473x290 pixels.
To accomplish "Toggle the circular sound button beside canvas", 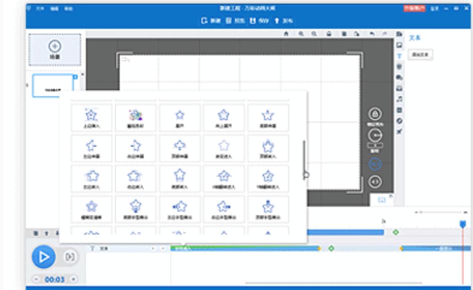I will tap(375, 182).
